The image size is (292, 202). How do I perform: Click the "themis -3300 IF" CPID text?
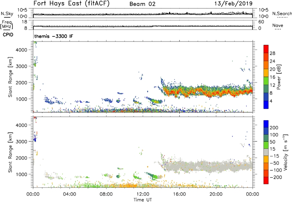[x=54, y=36]
